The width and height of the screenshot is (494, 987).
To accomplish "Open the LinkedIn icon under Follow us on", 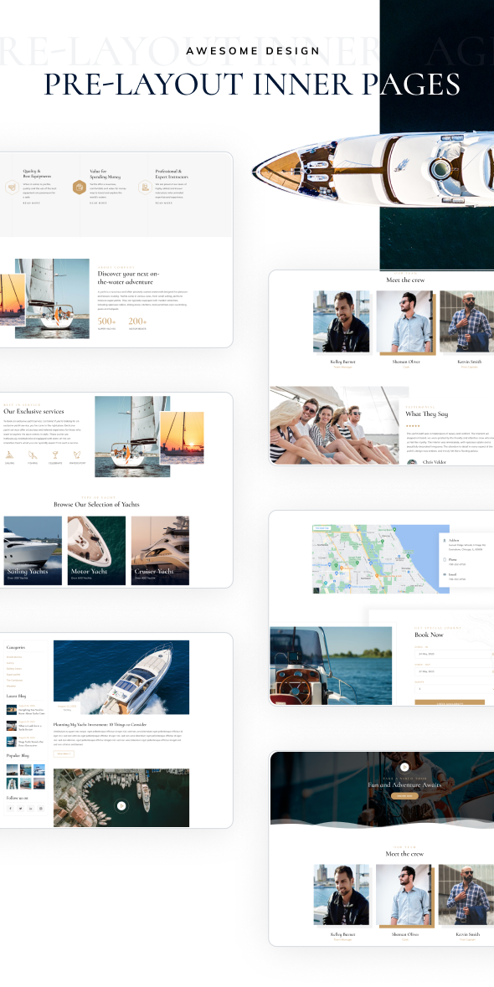I will pyautogui.click(x=31, y=808).
